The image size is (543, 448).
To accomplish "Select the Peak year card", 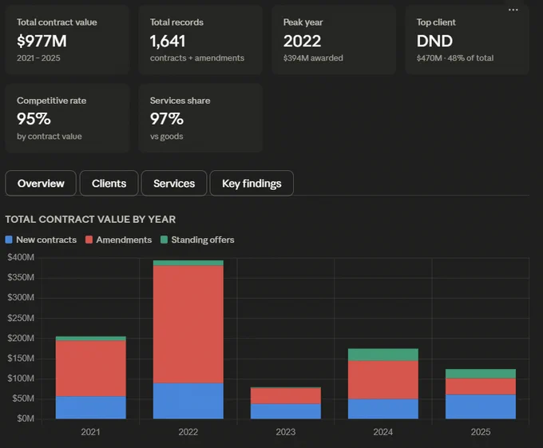I will tap(334, 39).
